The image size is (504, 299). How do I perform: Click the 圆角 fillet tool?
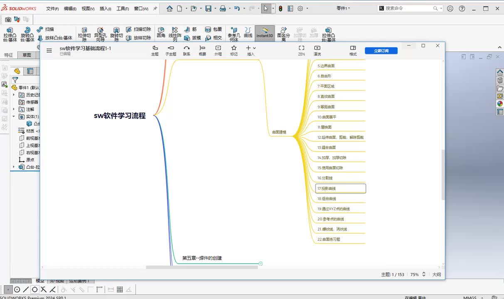tap(161, 32)
